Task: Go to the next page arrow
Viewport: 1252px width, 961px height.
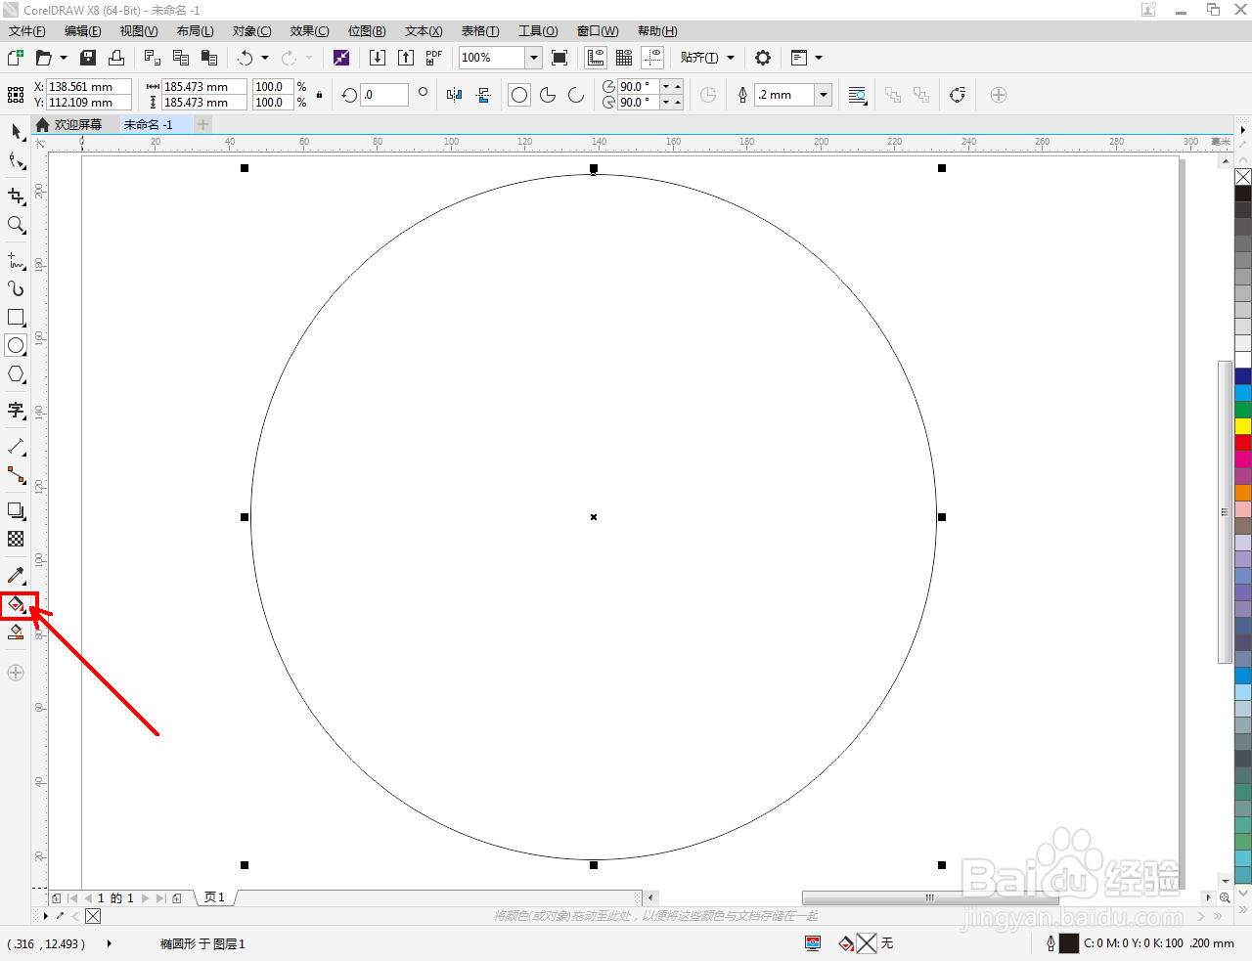Action: 146,897
